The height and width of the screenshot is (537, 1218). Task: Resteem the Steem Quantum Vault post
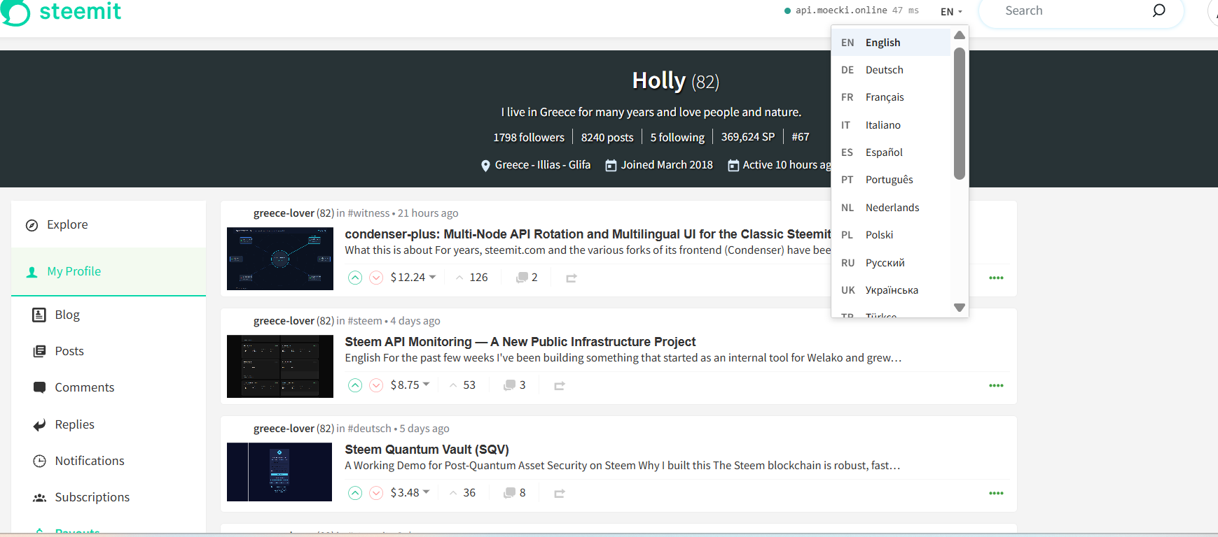pyautogui.click(x=560, y=494)
